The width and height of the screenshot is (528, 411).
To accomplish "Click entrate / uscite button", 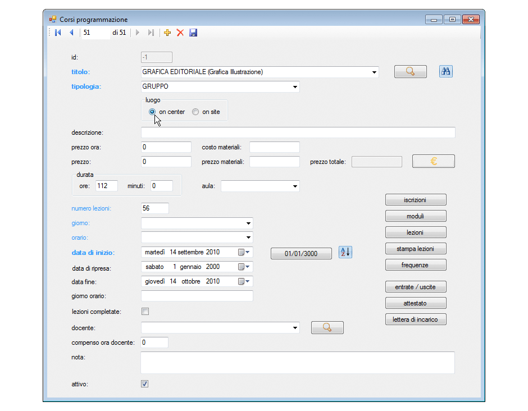I will pos(416,287).
